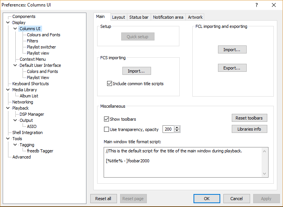The width and height of the screenshot is (283, 207).
Task: Enable Use transparency checkbox
Action: tap(107, 129)
